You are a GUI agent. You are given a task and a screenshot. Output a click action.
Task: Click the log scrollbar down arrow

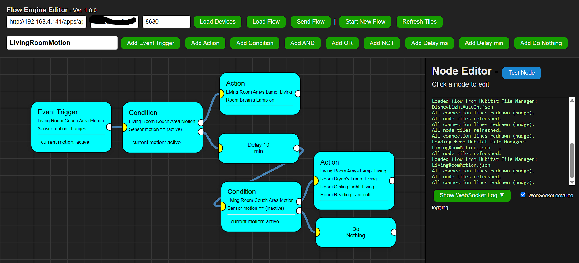coord(572,182)
